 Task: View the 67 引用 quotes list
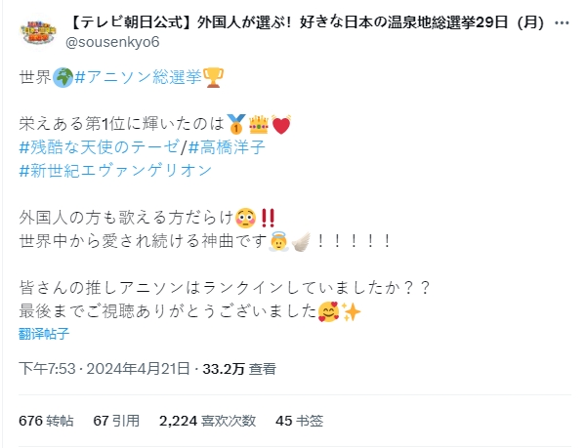tap(118, 421)
